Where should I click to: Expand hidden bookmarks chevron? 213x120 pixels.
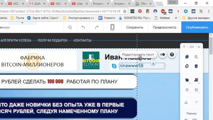[x=176, y=18]
